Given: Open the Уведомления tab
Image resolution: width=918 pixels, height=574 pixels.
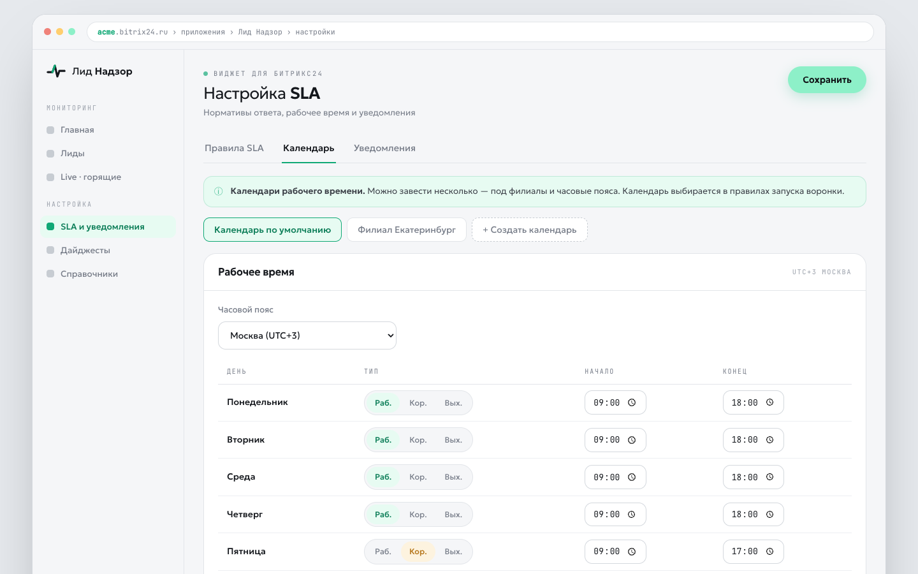Looking at the screenshot, I should pyautogui.click(x=384, y=148).
